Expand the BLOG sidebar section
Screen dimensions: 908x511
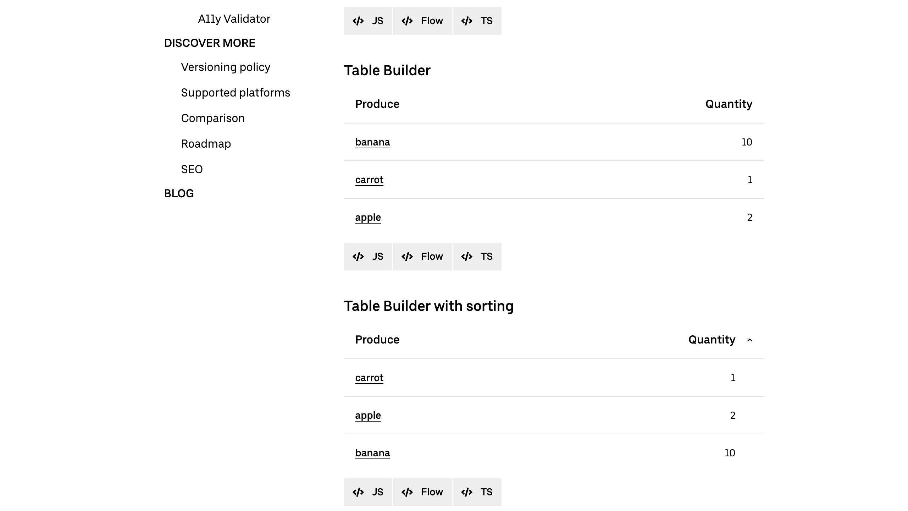point(178,193)
